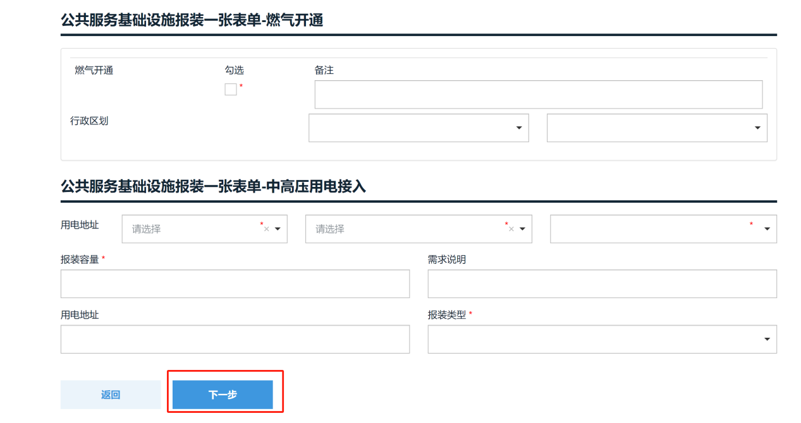Click the 备注 label
This screenshot has height=423, width=801.
tap(324, 70)
